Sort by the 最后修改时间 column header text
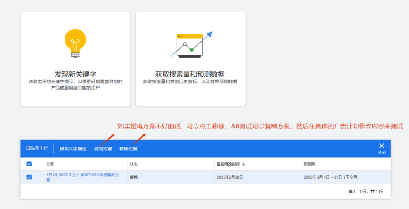The width and height of the screenshot is (409, 209). [228, 164]
